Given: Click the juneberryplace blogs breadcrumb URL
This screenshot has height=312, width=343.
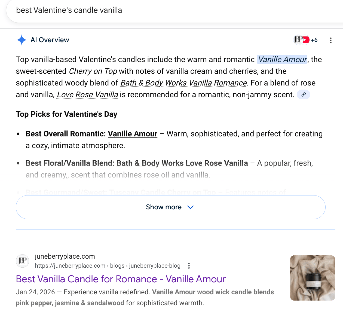Looking at the screenshot, I should [108, 266].
